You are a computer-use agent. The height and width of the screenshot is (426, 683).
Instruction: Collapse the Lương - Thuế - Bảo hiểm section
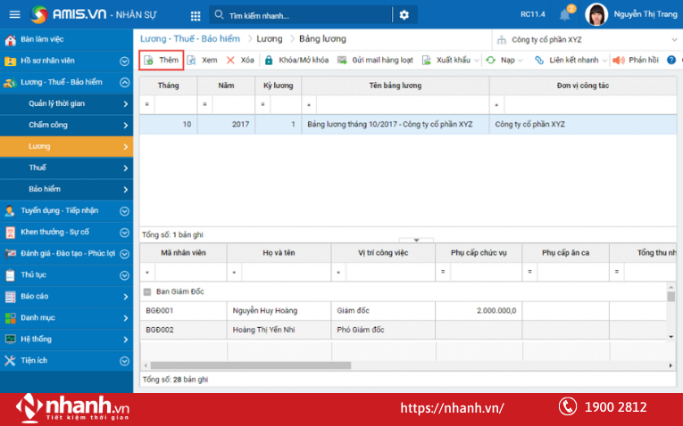(x=124, y=82)
